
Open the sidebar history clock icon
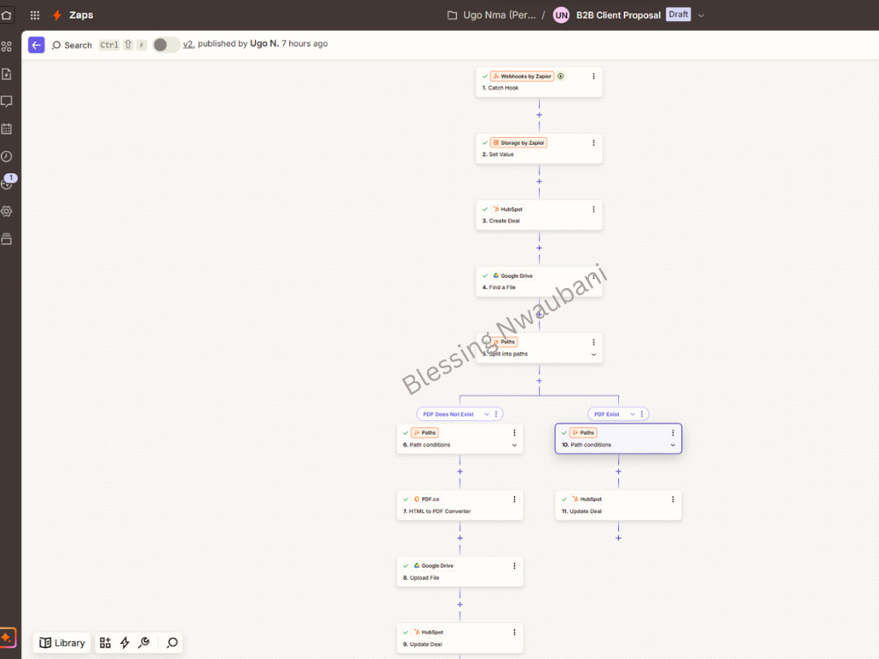pos(7,156)
